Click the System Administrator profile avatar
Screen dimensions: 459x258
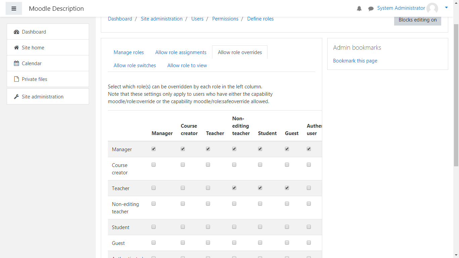pyautogui.click(x=432, y=8)
